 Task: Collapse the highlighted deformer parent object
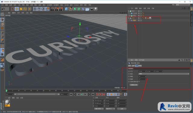pos(129,18)
